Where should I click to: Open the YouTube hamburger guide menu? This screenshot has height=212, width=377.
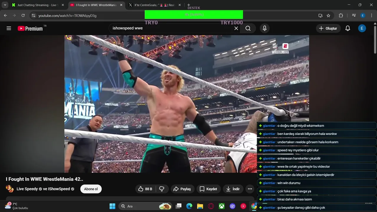[9, 28]
